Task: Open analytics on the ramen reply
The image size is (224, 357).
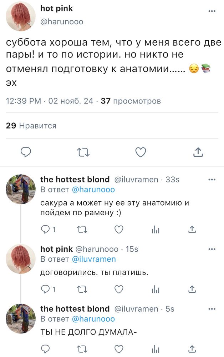Action: pyautogui.click(x=156, y=230)
